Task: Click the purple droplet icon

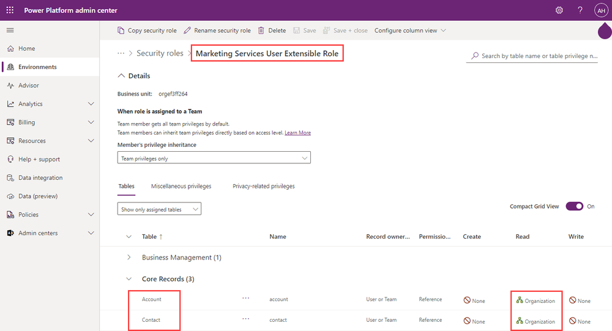Action: coord(605,31)
